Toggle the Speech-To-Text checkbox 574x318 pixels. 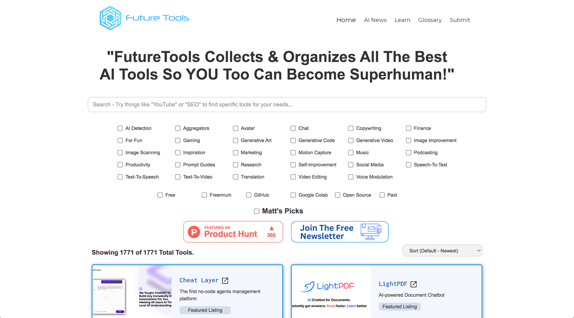[408, 165]
